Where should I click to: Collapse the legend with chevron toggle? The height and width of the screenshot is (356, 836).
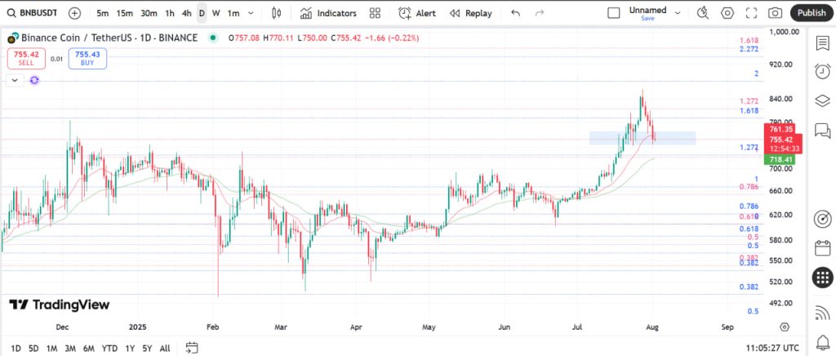pyautogui.click(x=15, y=81)
